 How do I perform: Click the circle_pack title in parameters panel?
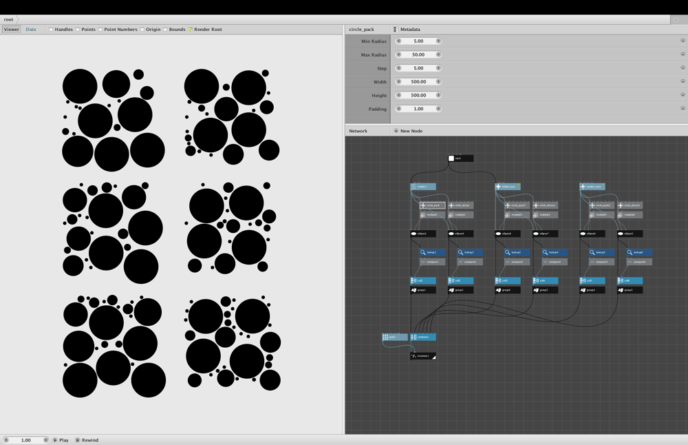[362, 30]
